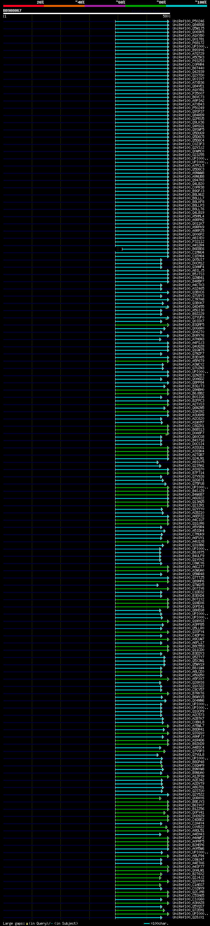The width and height of the screenshot is (210, 926).
Task: Click the UniRef100_C5SH65 label
Action: (x=188, y=895)
